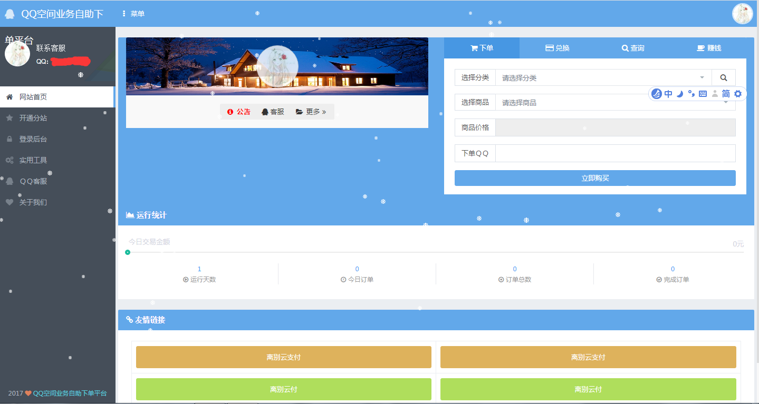This screenshot has height=404, width=759.
Task: Open the IME soft keyboard icon
Action: [703, 94]
